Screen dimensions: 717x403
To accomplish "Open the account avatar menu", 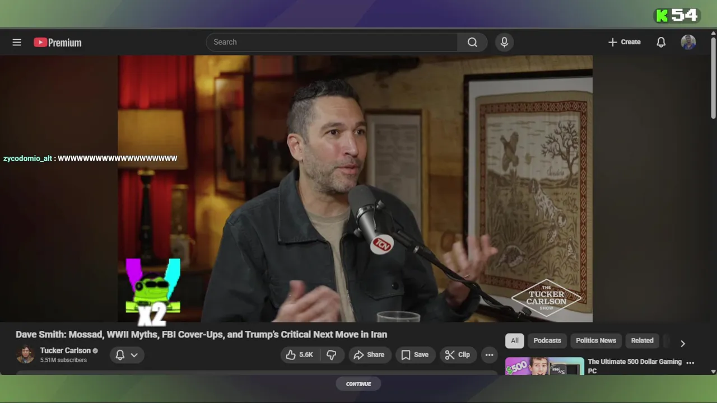I will 688,42.
